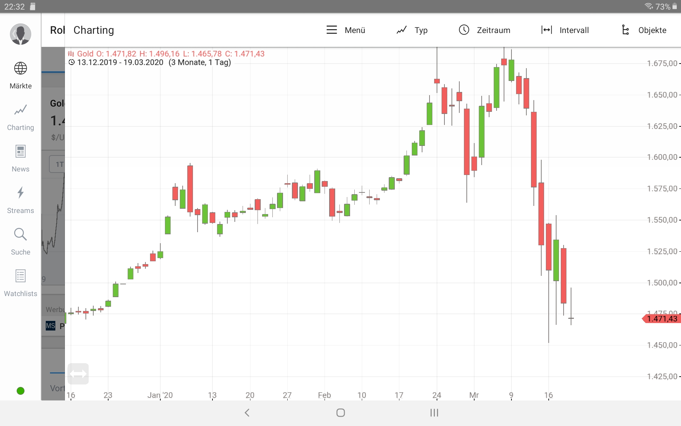Tap the user profile avatar
The image size is (681, 426).
coord(21,34)
